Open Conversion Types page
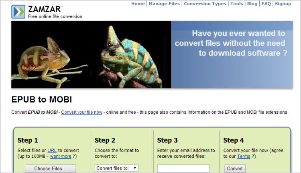Screen dimensions: 301x173 pos(205,4)
